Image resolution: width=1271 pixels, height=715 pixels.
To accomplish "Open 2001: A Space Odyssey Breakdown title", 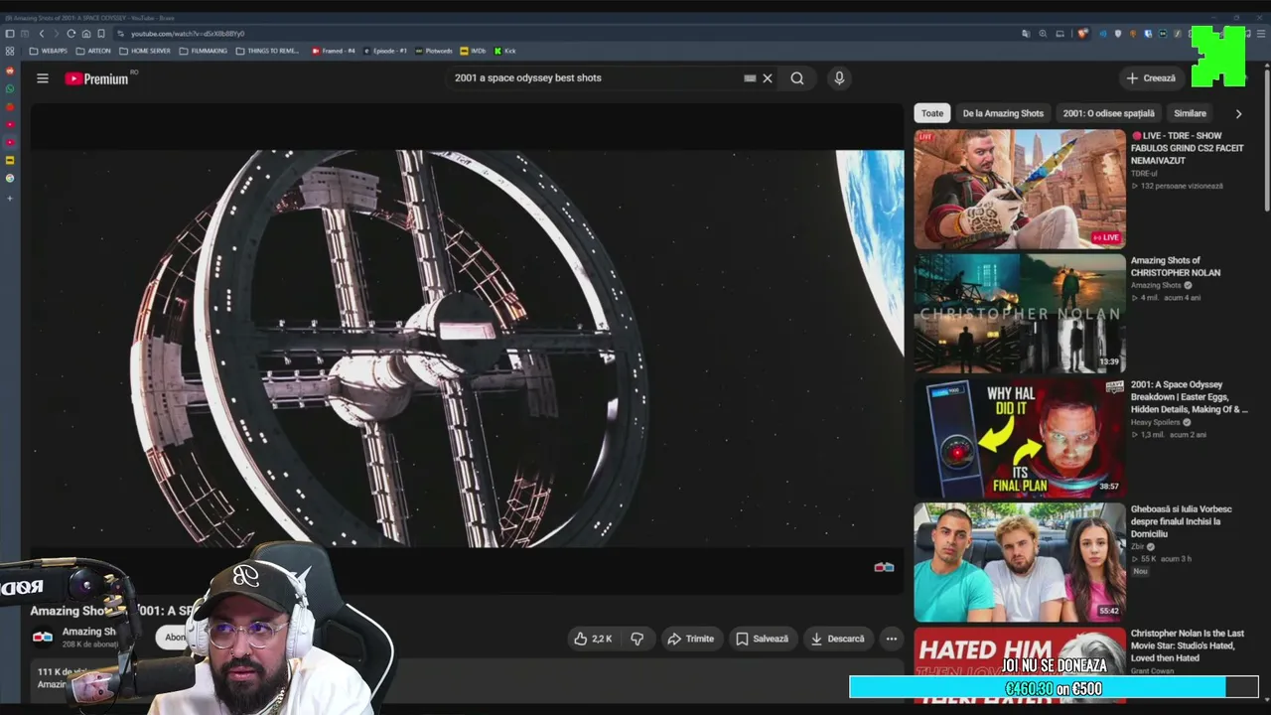I will coord(1189,396).
